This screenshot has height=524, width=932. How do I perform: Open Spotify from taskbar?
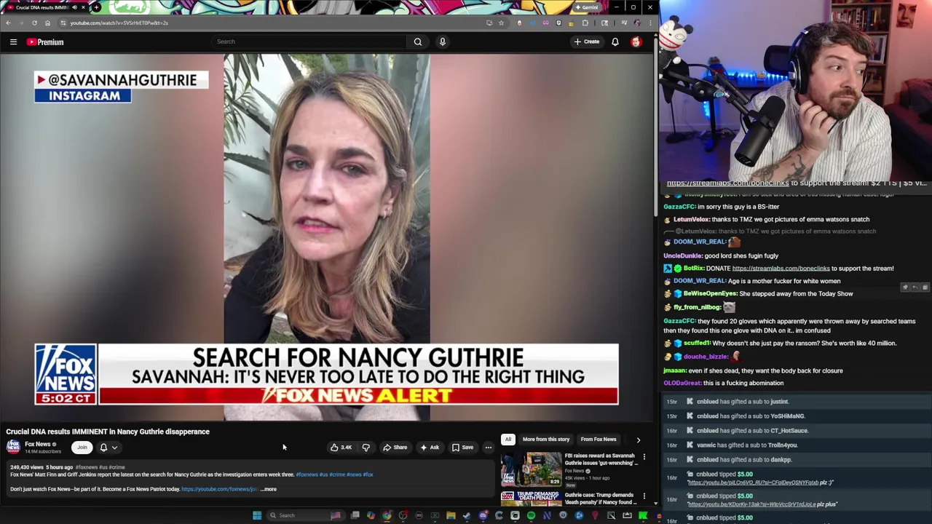531,515
